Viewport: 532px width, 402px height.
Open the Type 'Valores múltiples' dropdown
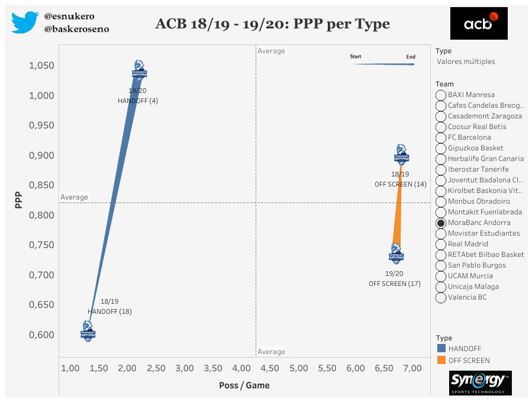click(466, 62)
